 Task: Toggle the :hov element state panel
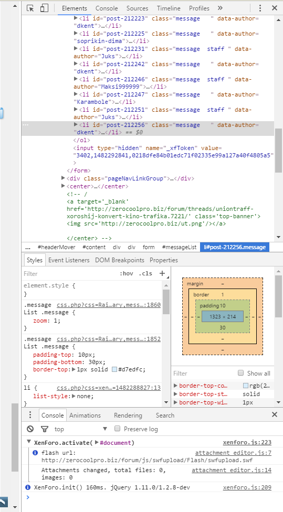click(x=127, y=273)
